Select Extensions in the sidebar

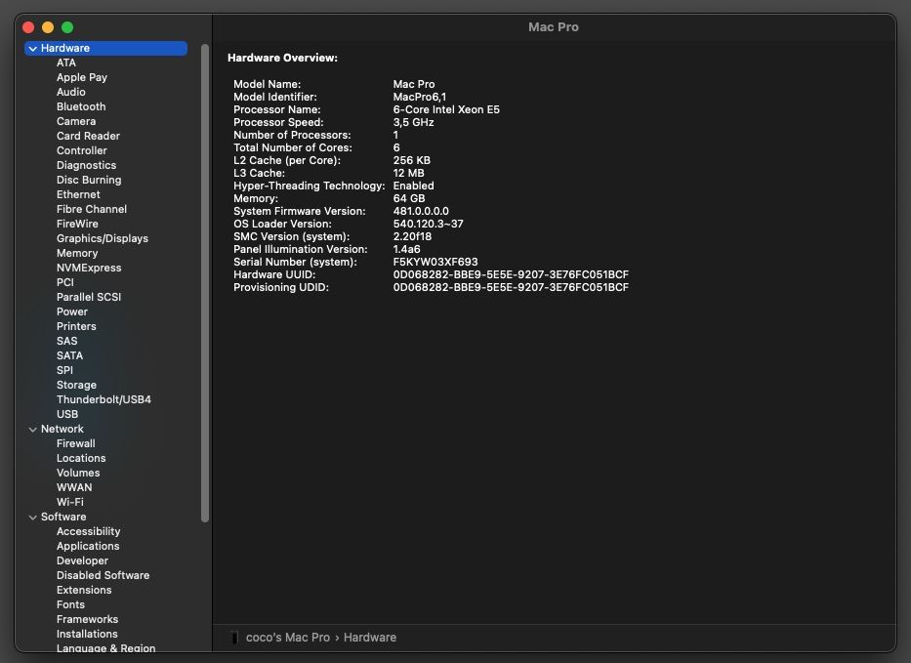point(84,590)
